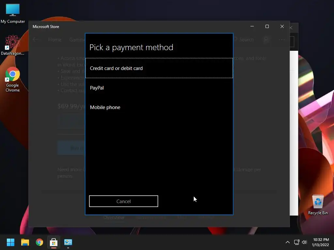Click the Store back arrow
This screenshot has height=250, width=334.
pyautogui.click(x=35, y=39)
